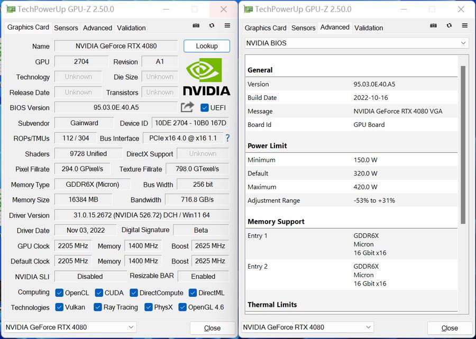Click Close button in right window
The image size is (476, 339).
pyautogui.click(x=450, y=328)
